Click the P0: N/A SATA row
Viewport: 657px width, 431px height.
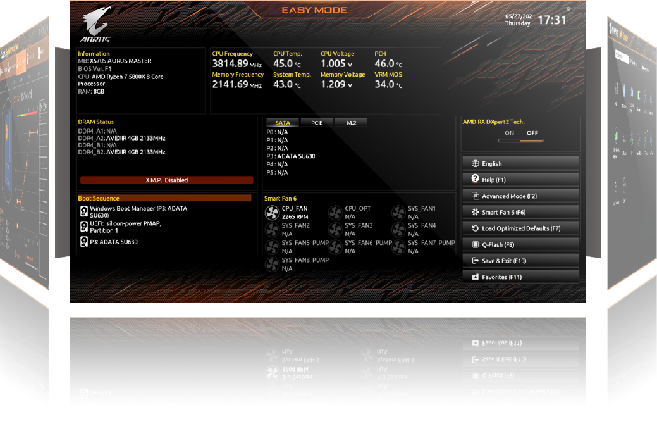coord(277,132)
